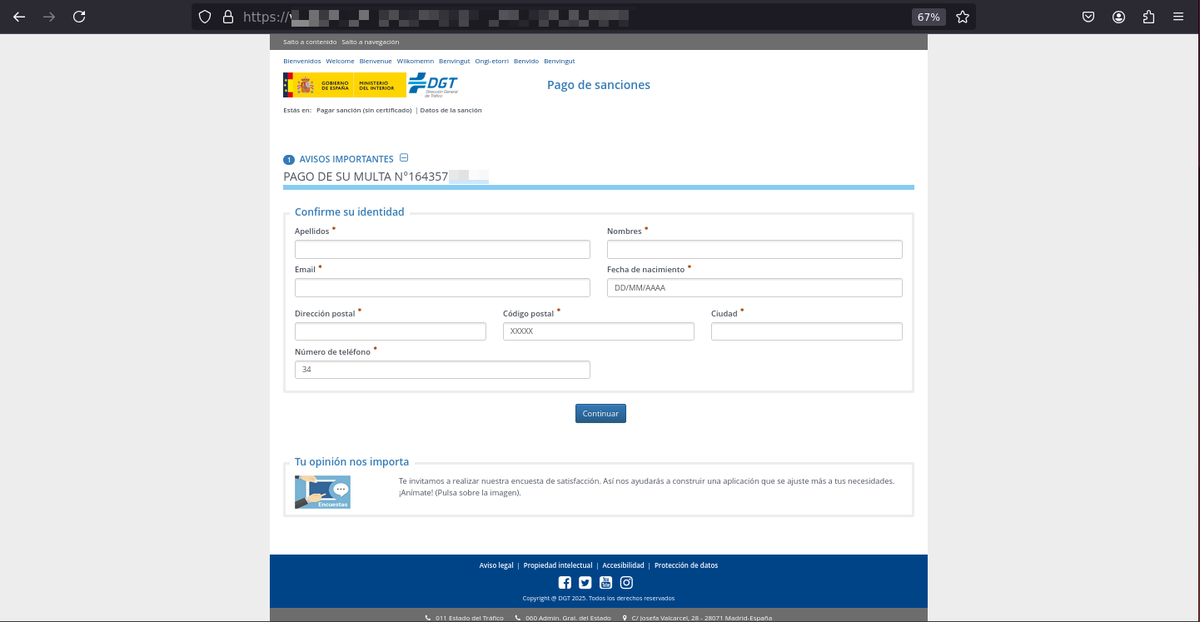Click the Encuestas survey image
The image size is (1200, 622).
322,492
